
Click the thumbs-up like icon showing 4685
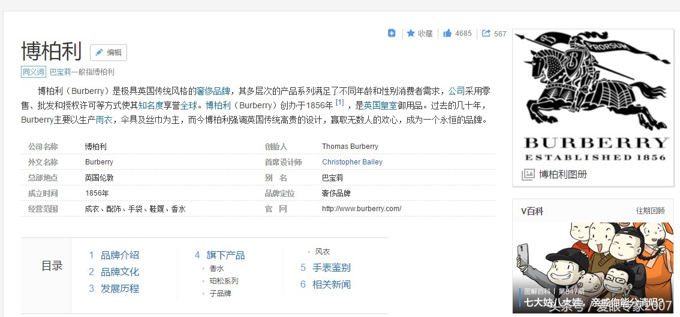point(447,33)
